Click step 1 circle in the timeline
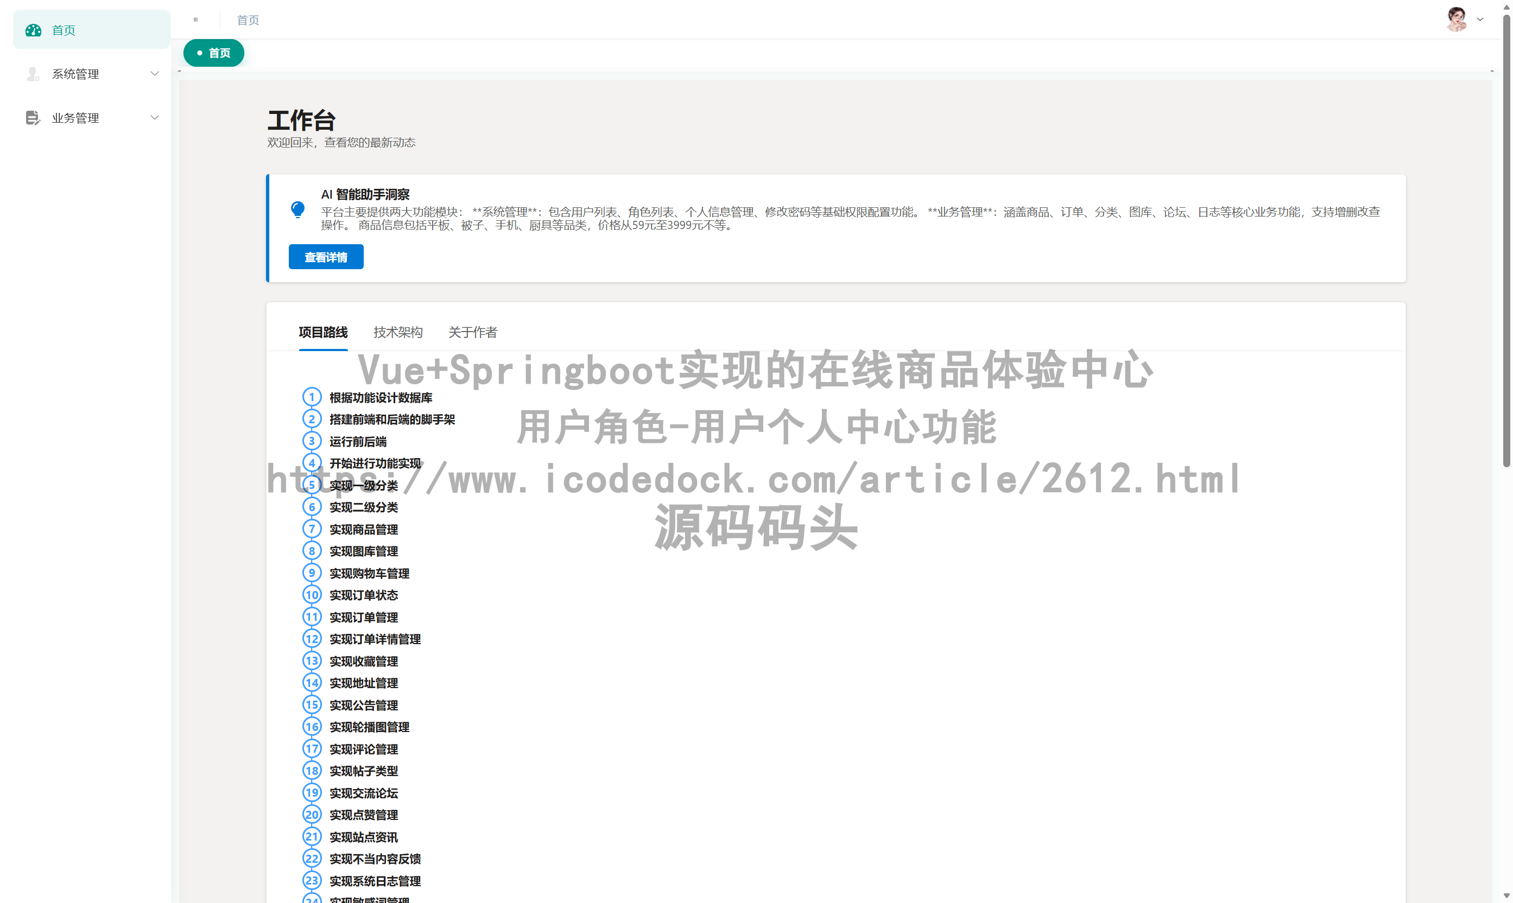The height and width of the screenshot is (903, 1513). [x=312, y=397]
